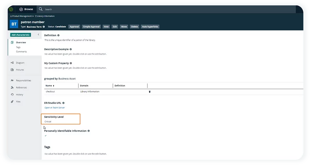
Task: Click My Custom Property empty value text
Action: [x=75, y=68]
